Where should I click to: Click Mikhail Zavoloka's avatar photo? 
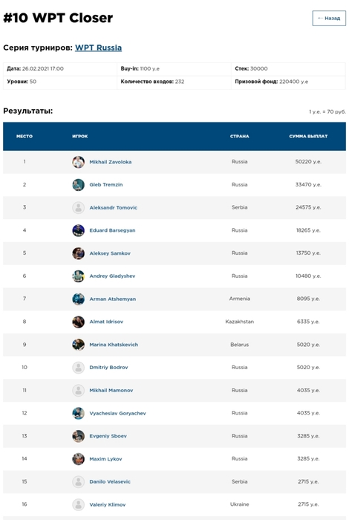tap(78, 162)
